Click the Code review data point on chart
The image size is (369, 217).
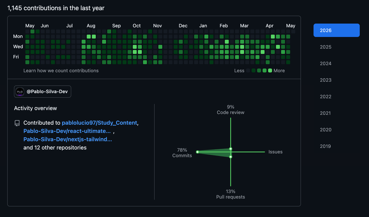[231, 149]
